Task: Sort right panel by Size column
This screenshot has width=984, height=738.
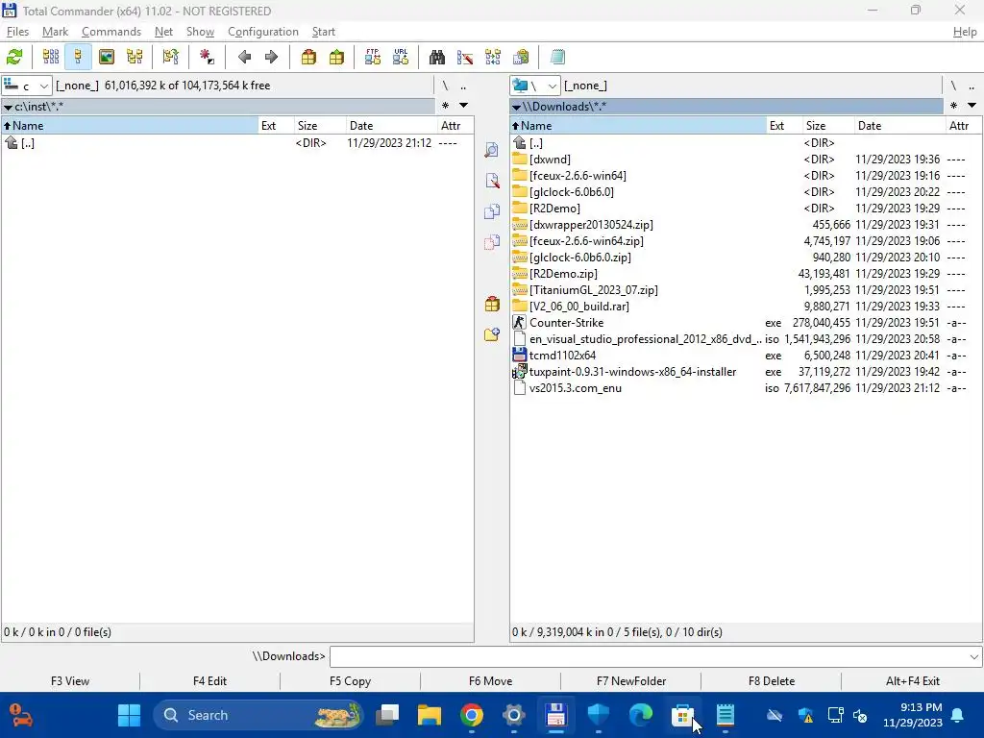Action: click(827, 126)
